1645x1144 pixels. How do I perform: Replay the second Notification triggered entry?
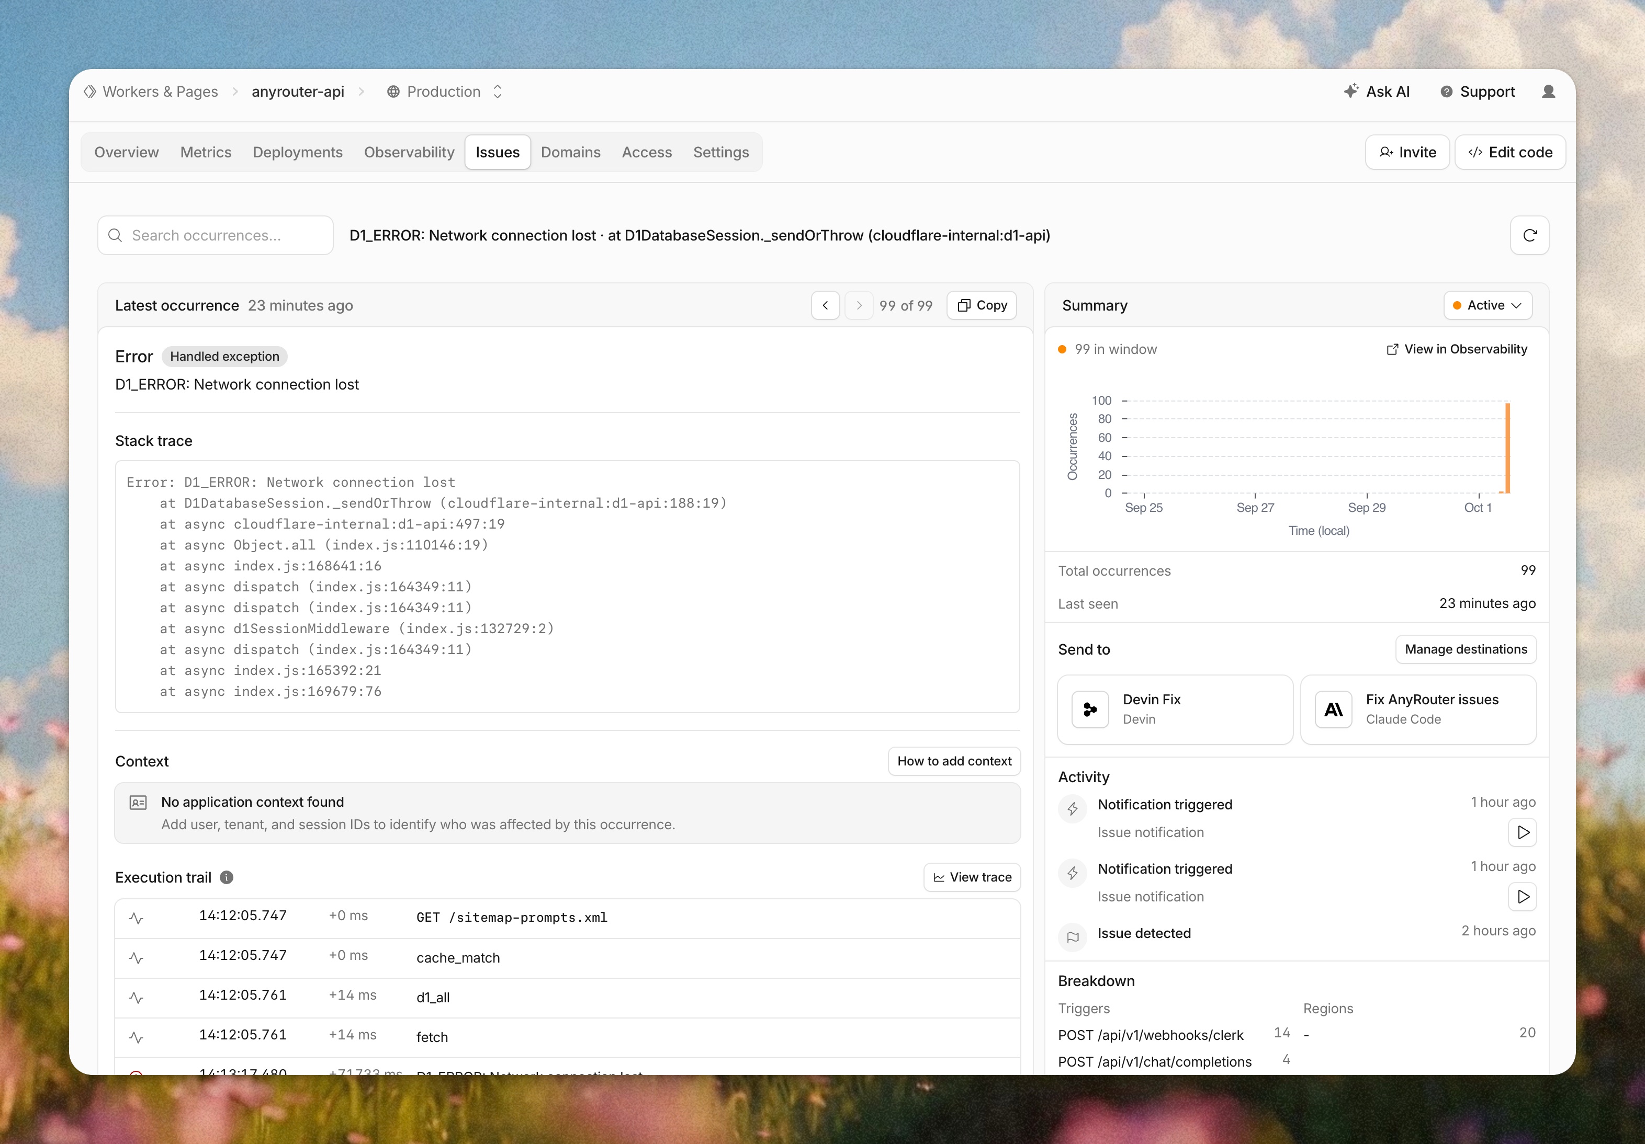1523,897
